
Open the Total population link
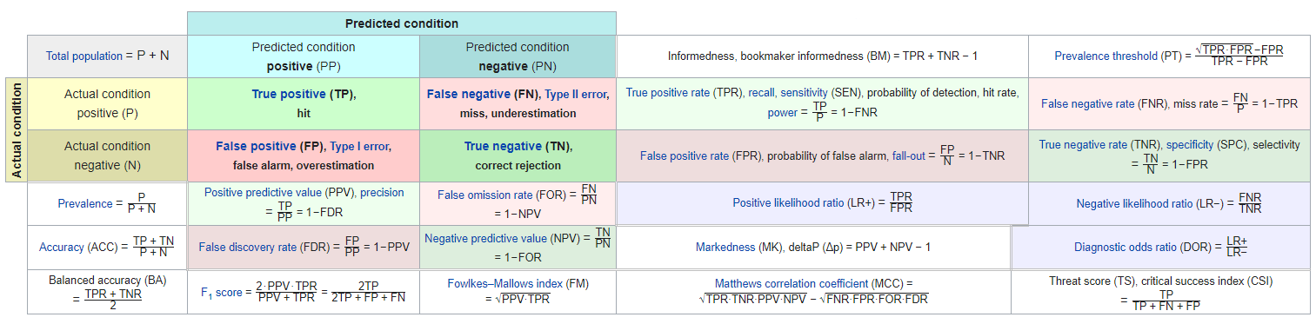(84, 56)
